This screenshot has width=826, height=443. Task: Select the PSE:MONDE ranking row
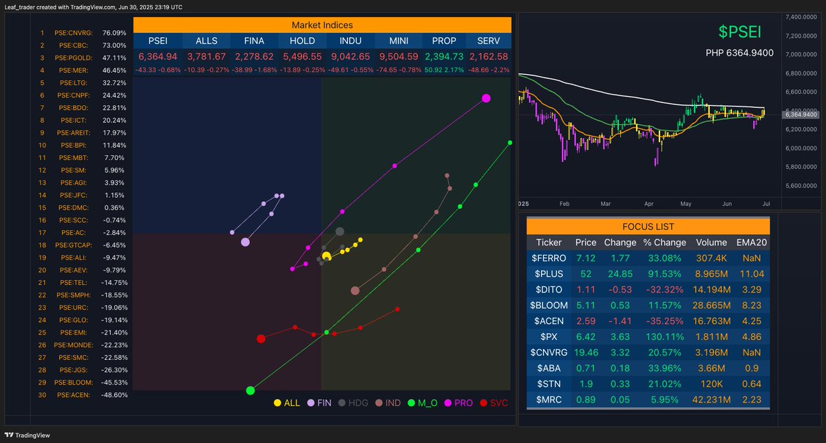click(x=83, y=345)
